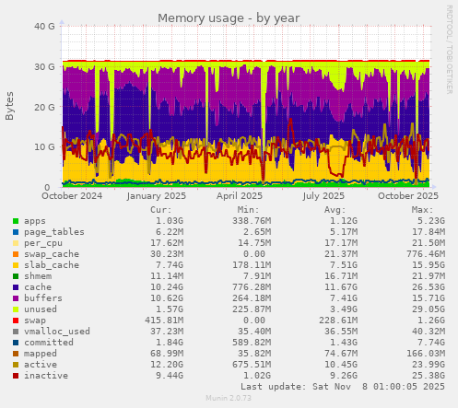Click the 'cache' legend label
Viewport: 458px width, 408px height.
[38, 287]
